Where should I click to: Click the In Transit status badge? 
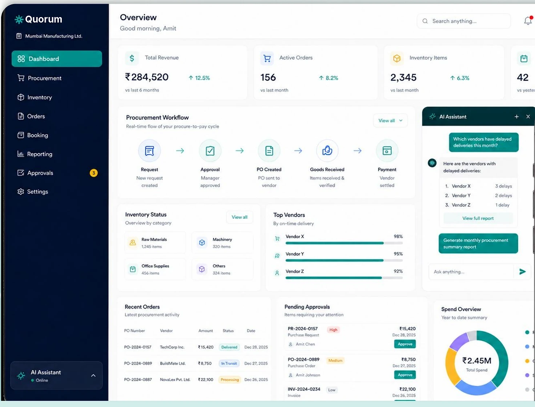coord(229,363)
